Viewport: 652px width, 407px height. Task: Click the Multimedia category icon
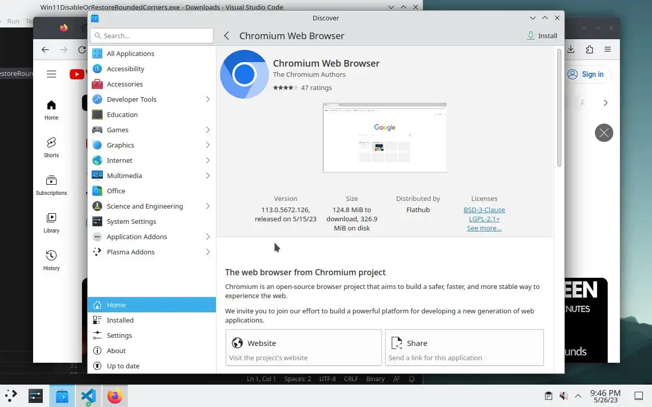coord(97,176)
